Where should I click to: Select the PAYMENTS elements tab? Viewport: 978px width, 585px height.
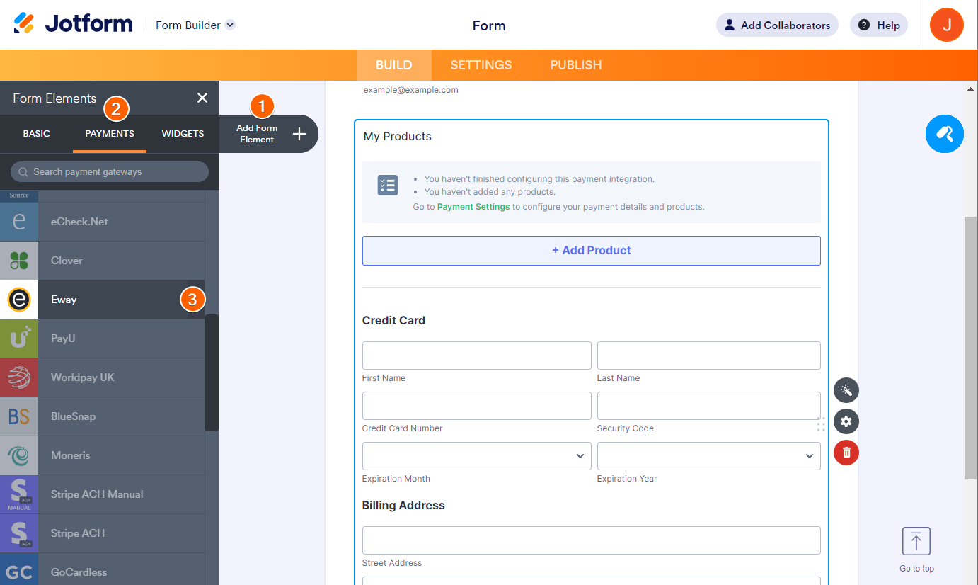click(110, 133)
